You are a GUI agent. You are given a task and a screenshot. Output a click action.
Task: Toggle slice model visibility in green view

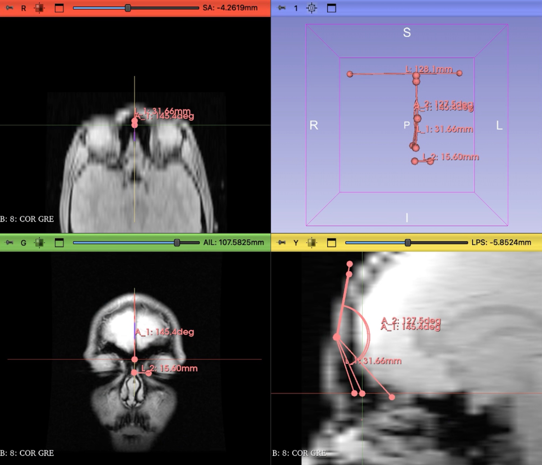point(39,243)
